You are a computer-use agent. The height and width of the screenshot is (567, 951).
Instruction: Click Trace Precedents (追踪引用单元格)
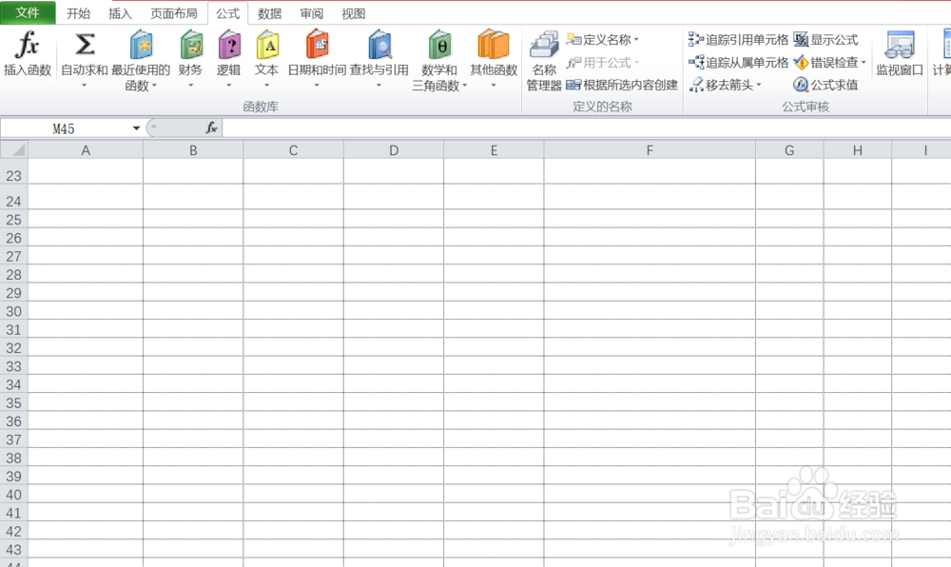click(x=738, y=39)
